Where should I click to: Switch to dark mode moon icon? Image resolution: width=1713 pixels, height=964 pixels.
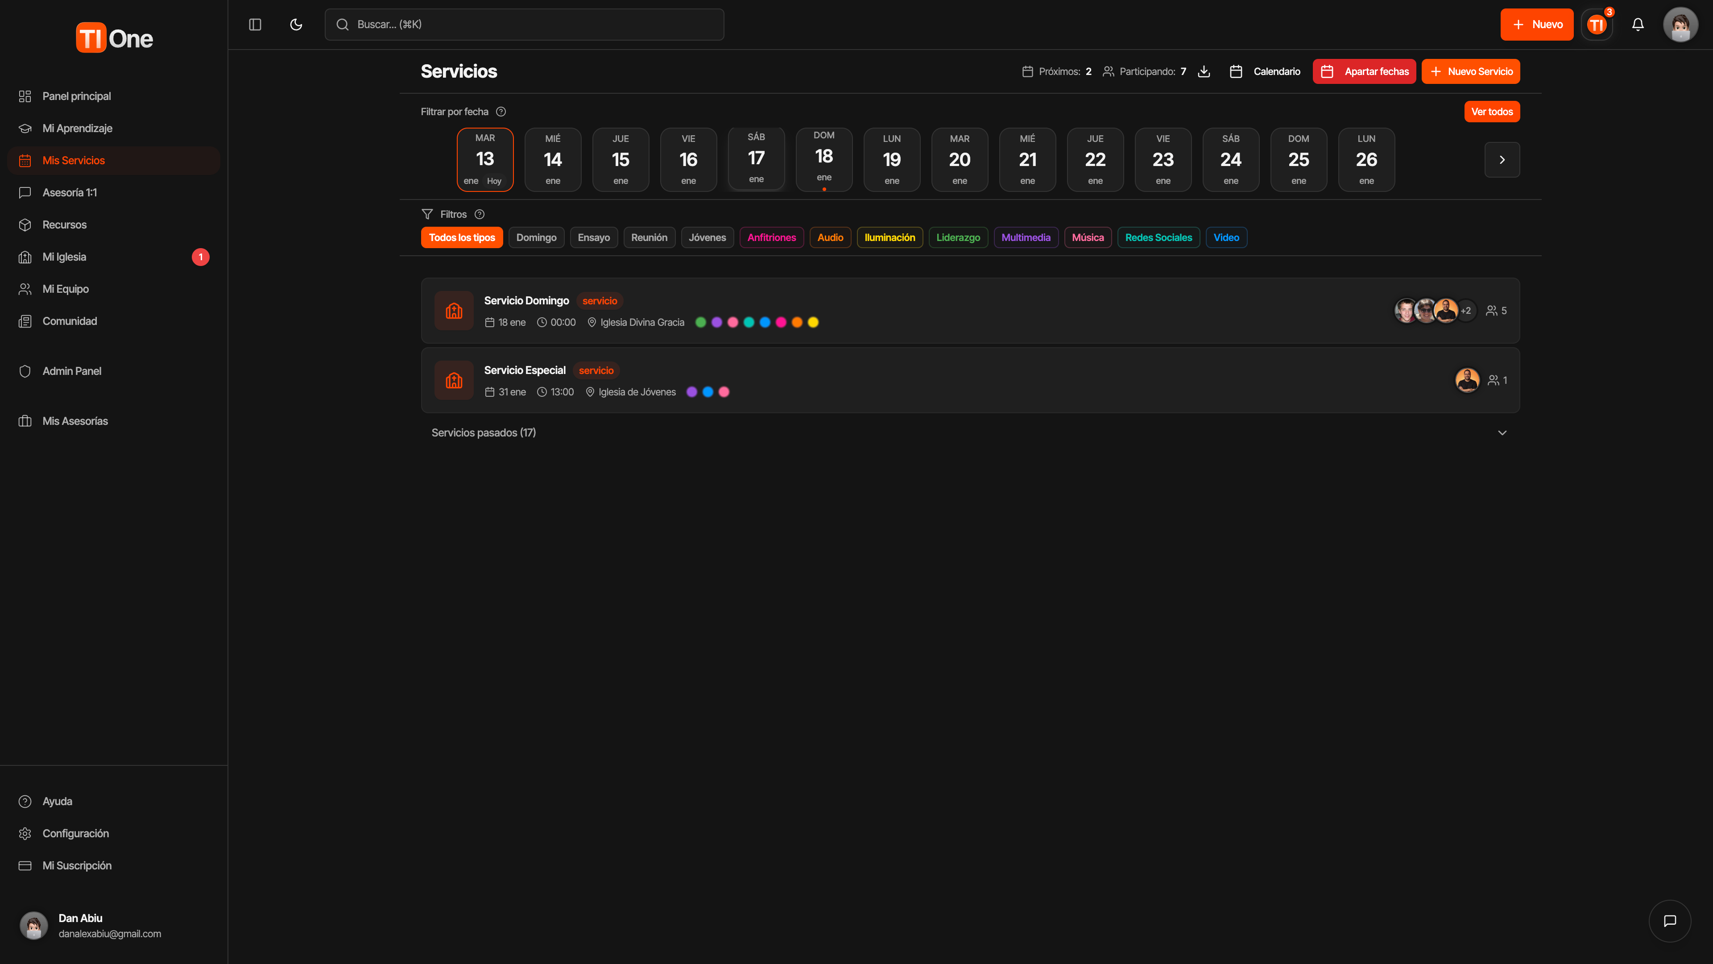[297, 25]
